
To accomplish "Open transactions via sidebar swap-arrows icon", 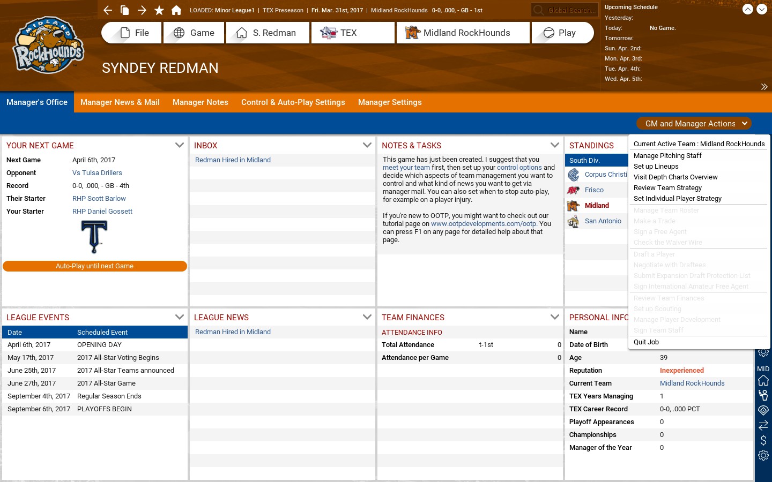I will click(763, 425).
